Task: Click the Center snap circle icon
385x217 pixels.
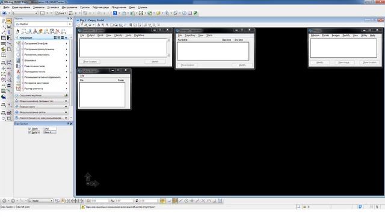Action: tap(186, 201)
